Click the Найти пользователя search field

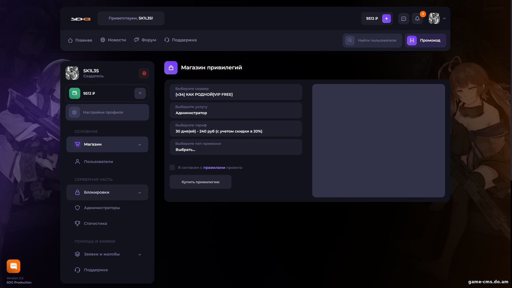click(377, 40)
